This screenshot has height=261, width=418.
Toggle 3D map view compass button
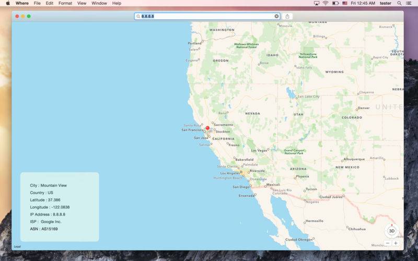point(391,231)
